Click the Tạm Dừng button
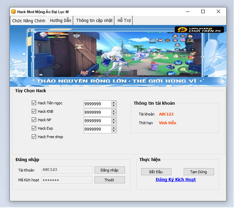This screenshot has height=208, width=234. 199,172
